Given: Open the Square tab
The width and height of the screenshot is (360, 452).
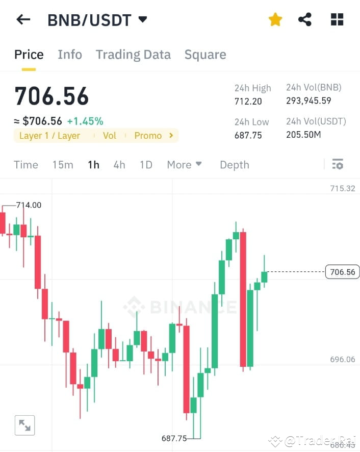Looking at the screenshot, I should click(205, 55).
